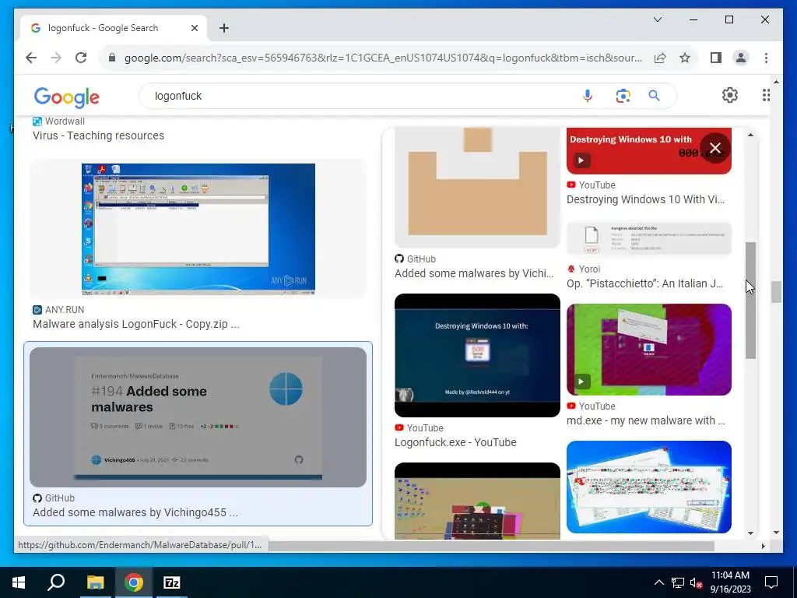The image size is (797, 598).
Task: Show hidden system tray icons
Action: point(658,582)
